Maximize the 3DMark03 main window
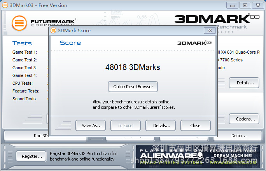This screenshot has width=266, height=171. (x=245, y=5)
